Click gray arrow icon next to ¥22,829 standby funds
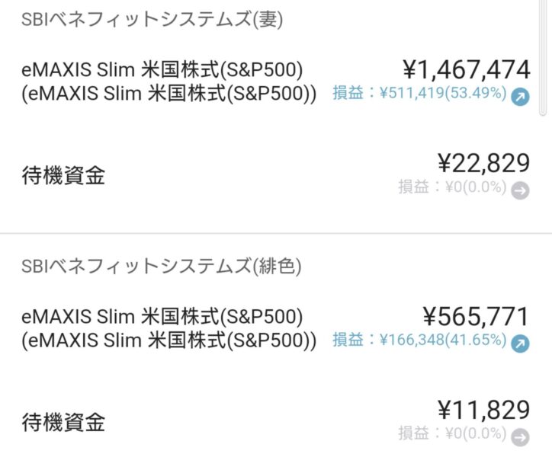 520,190
